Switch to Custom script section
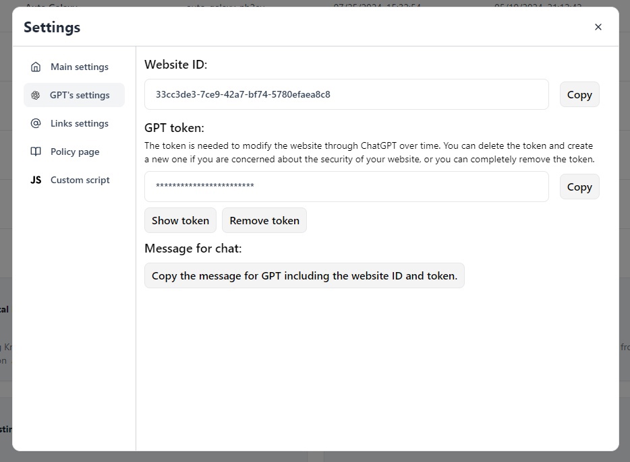 tap(80, 180)
